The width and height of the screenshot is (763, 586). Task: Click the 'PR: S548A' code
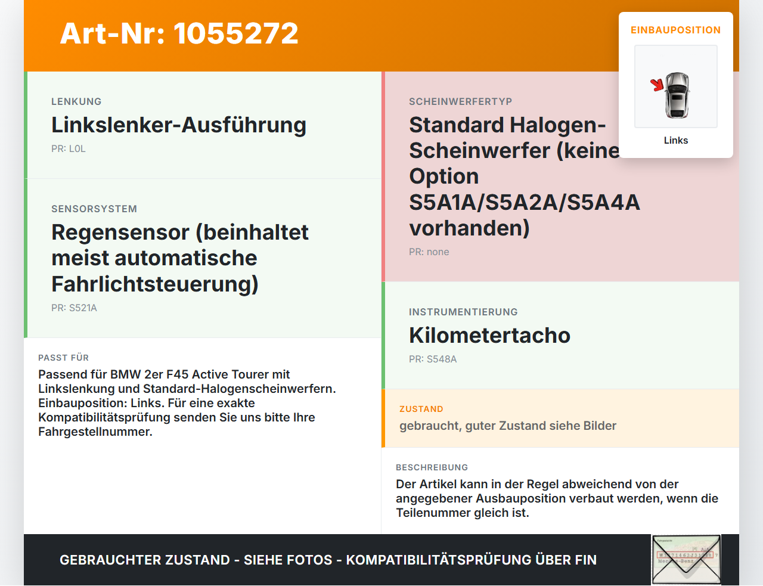[x=433, y=359]
